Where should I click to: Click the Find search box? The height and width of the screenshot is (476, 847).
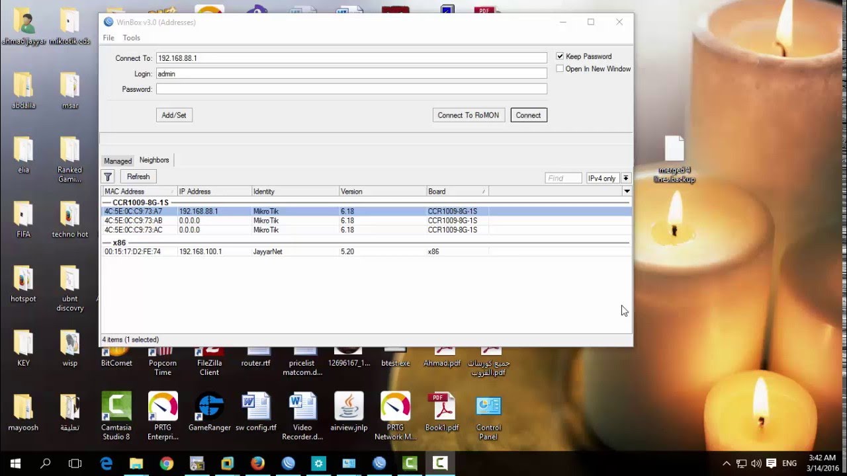click(x=563, y=178)
